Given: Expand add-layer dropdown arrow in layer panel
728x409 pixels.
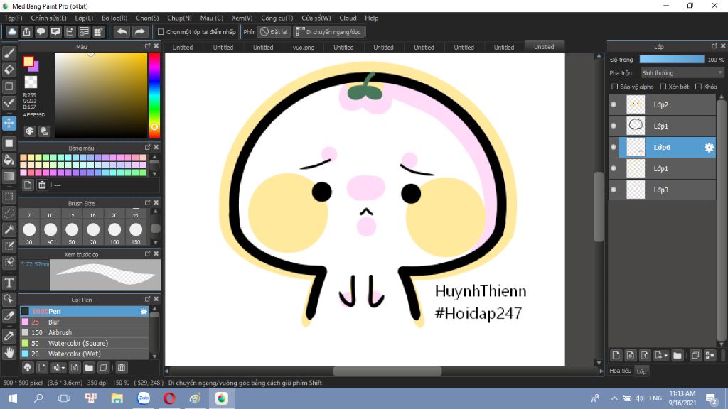Looking at the screenshot, I should (x=666, y=356).
